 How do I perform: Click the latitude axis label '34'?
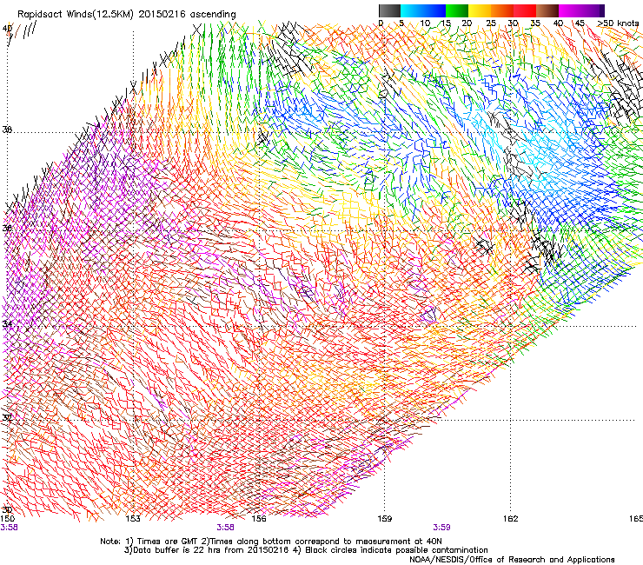[x=7, y=324]
